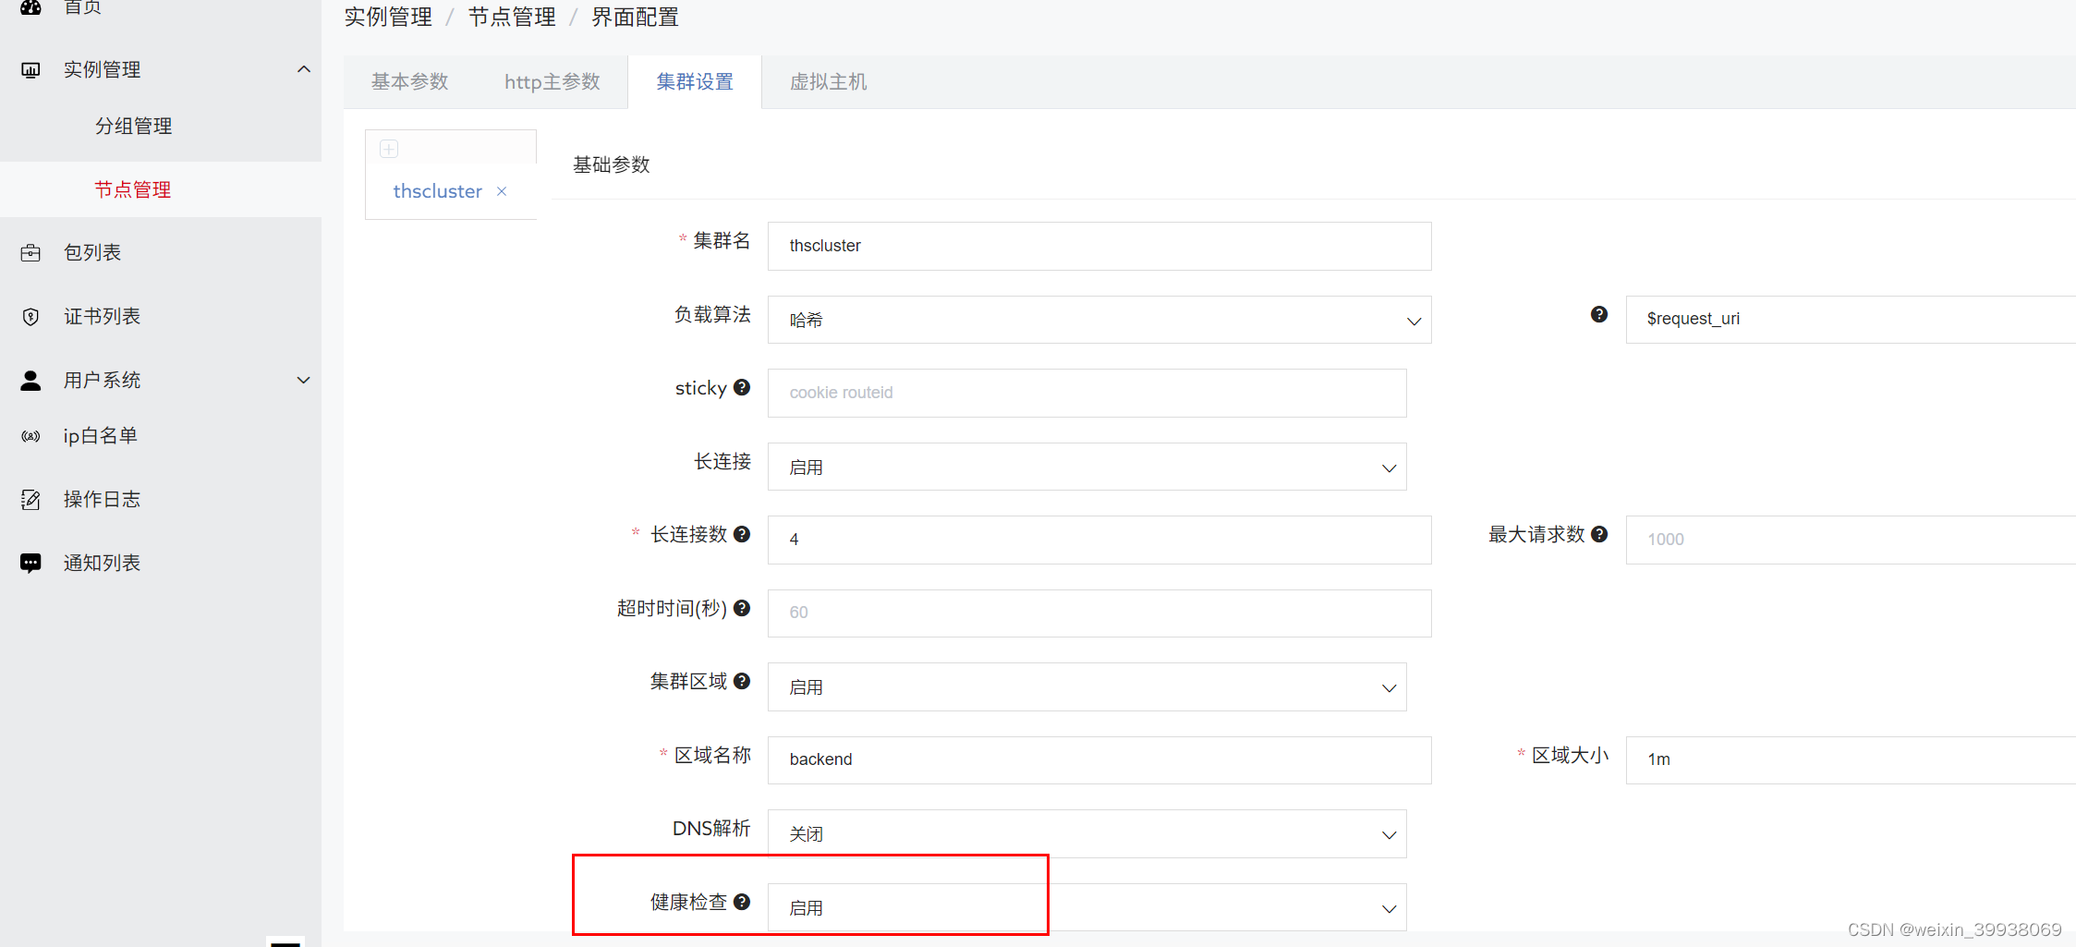
Task: Click help icon beside $request_uri field
Action: pos(1599,315)
